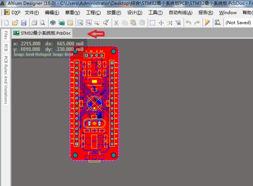Image resolution: width=253 pixels, height=186 pixels.
Task: Open the 设计(D) menu
Action: 135,12
